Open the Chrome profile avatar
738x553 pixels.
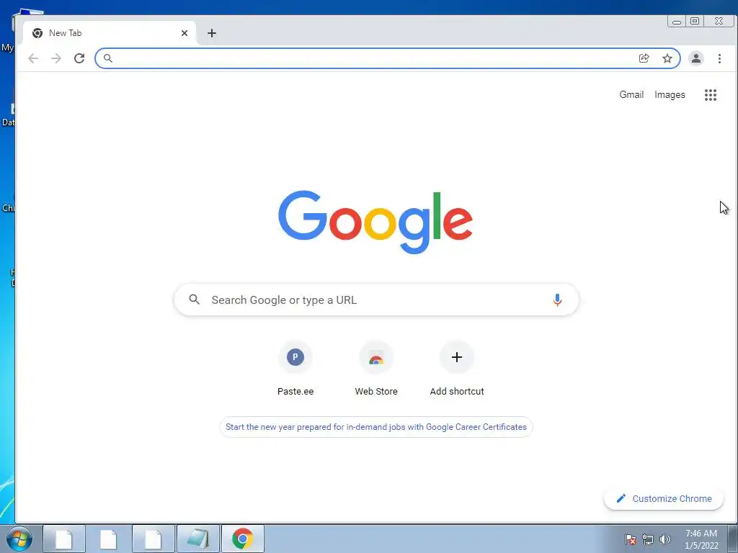coord(695,58)
